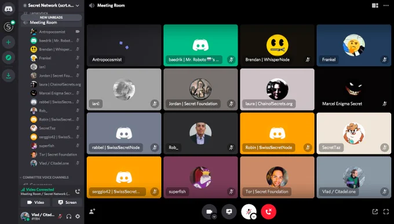The image size is (394, 224).
Task: Enter full screen icon
Action: click(386, 212)
